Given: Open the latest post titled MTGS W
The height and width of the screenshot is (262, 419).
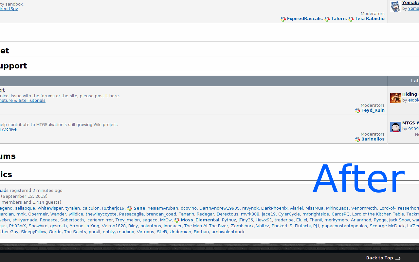Looking at the screenshot, I should click(410, 123).
